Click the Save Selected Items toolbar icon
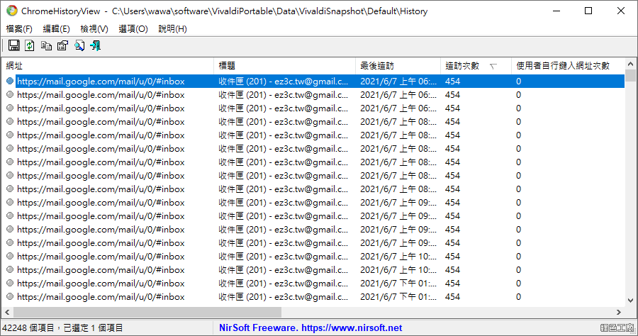The width and height of the screenshot is (638, 336). [14, 45]
